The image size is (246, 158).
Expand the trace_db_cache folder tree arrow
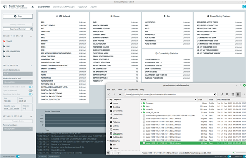point(141,112)
